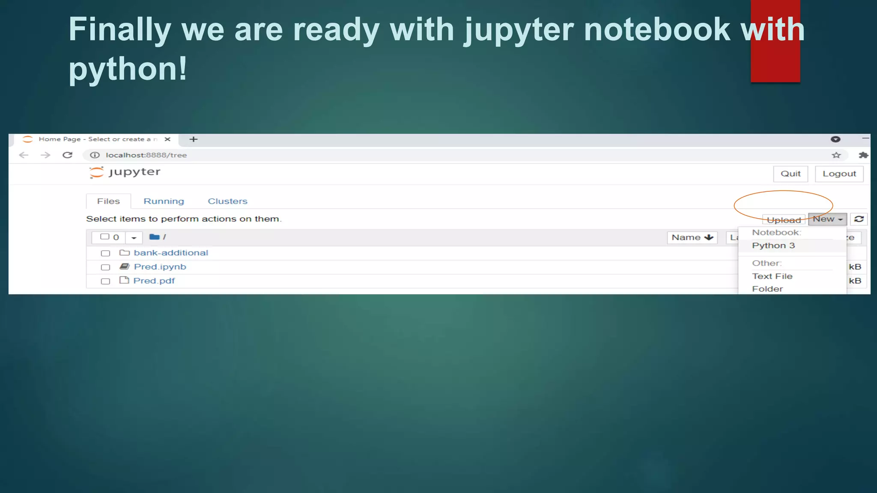Check the Pred.pdf checkbox
877x493 pixels.
[105, 282]
